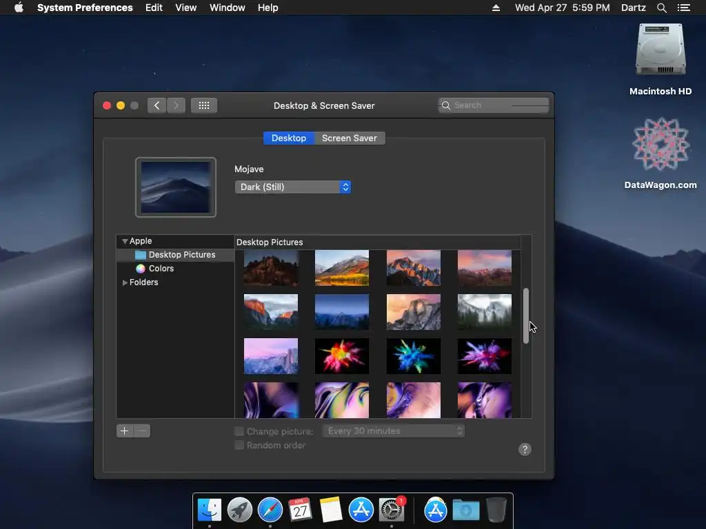
Task: Enable the Change picture checkbox
Action: click(x=239, y=431)
